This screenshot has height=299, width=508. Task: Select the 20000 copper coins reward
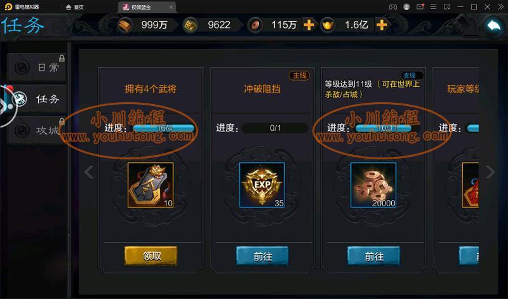pos(373,185)
